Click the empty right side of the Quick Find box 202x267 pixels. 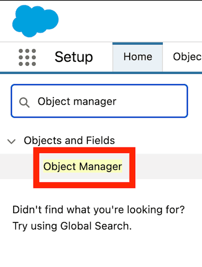tap(152, 101)
